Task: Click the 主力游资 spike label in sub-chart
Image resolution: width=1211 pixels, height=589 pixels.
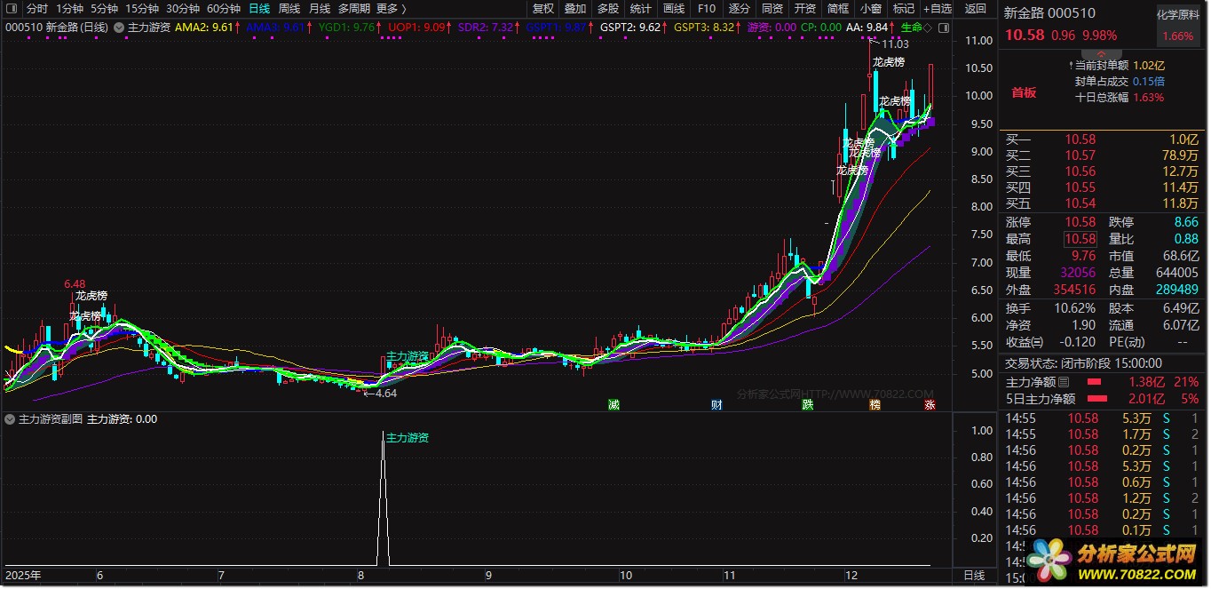Action: pyautogui.click(x=408, y=437)
